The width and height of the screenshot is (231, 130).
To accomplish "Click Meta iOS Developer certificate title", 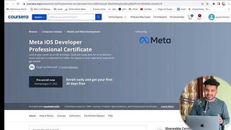I will 60,46.
